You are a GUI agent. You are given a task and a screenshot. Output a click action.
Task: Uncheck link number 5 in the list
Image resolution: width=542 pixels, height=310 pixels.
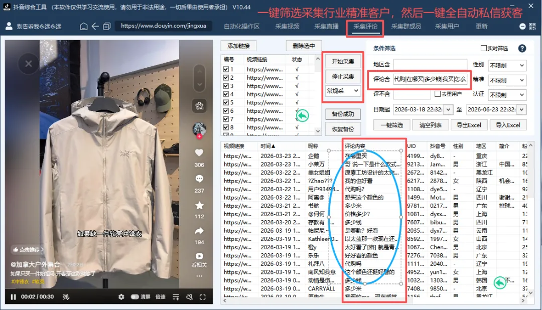(x=226, y=103)
